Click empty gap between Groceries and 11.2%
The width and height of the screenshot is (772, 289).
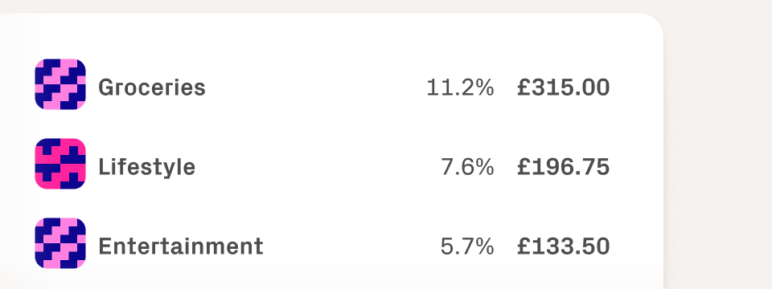click(x=315, y=88)
